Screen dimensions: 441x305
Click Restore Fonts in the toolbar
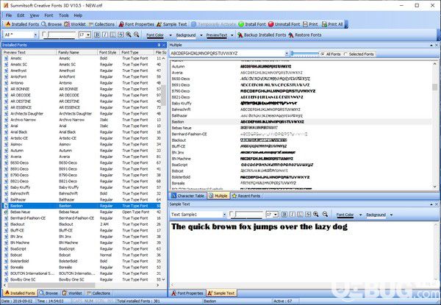coord(304,35)
